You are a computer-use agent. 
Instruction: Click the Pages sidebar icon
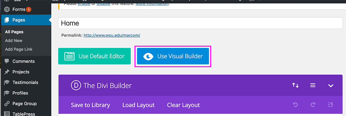7,20
